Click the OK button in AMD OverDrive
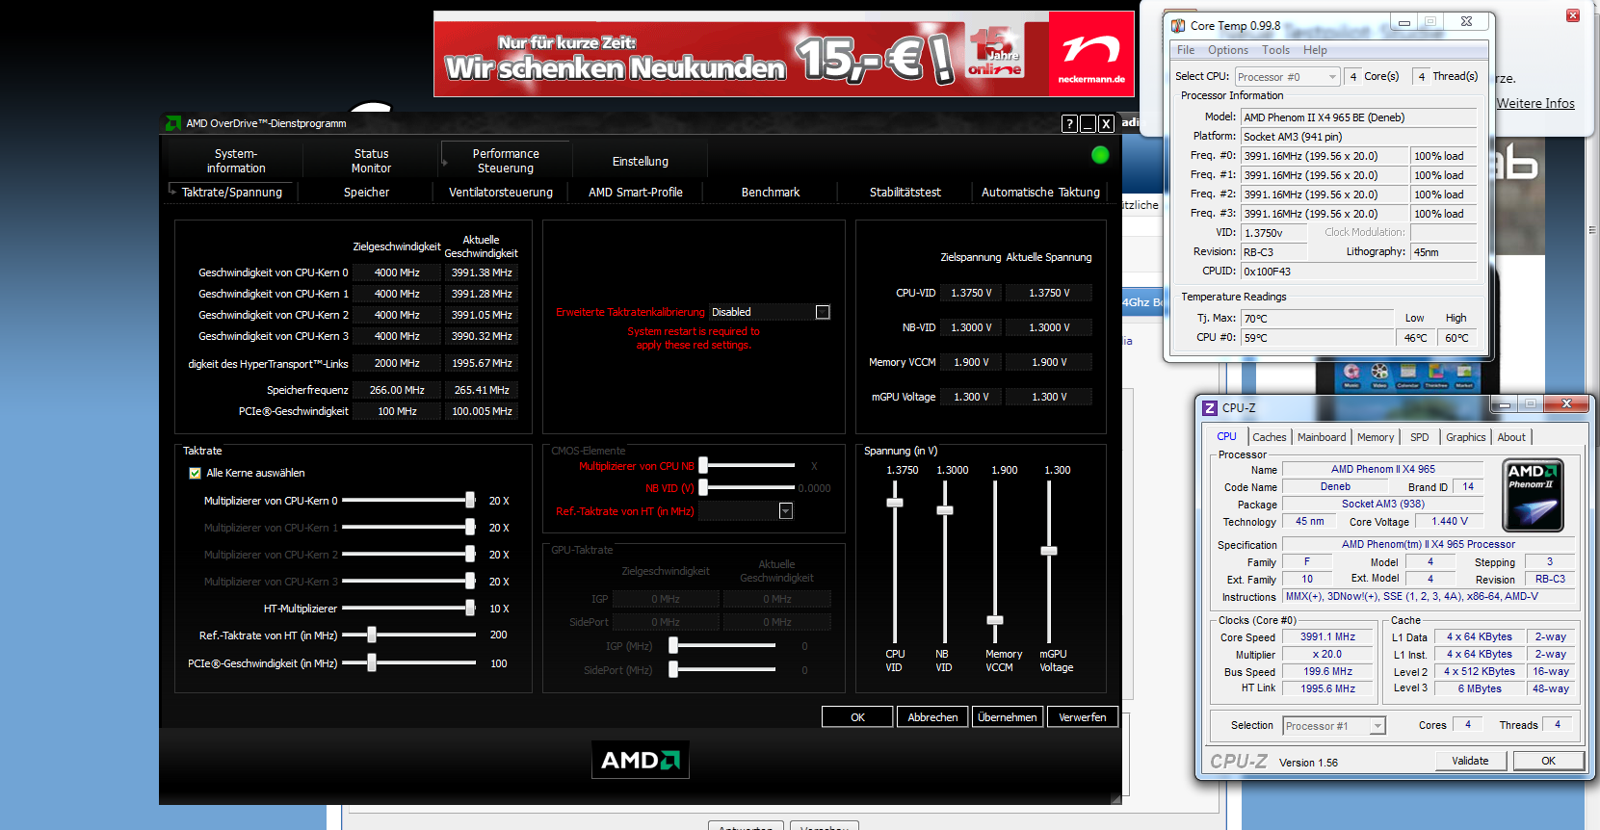The image size is (1600, 830). [x=857, y=717]
